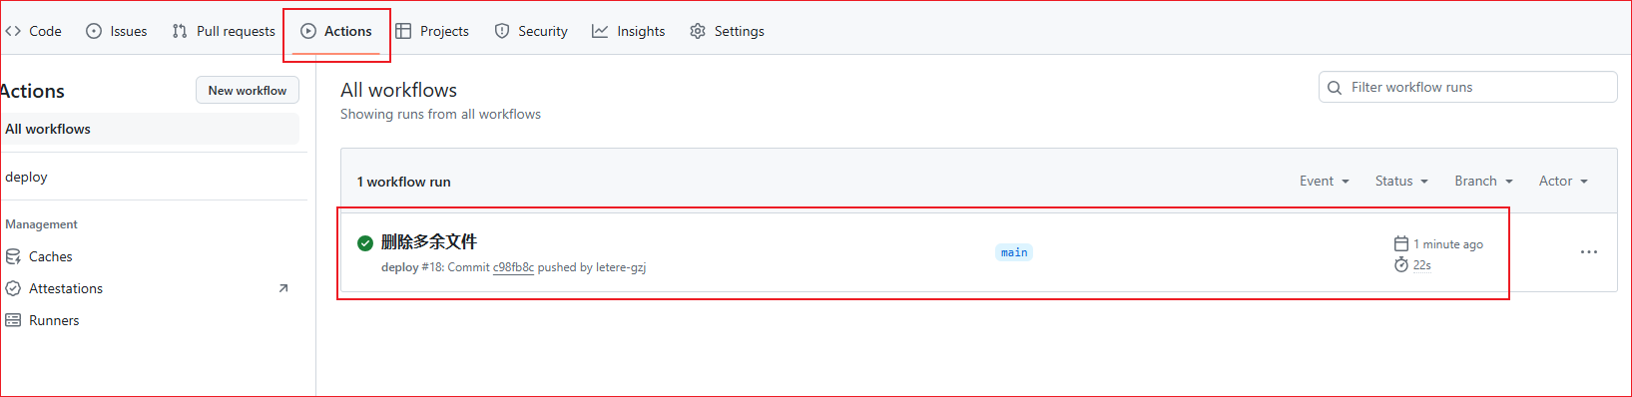
Task: Click the Caches database icon
Action: click(13, 256)
